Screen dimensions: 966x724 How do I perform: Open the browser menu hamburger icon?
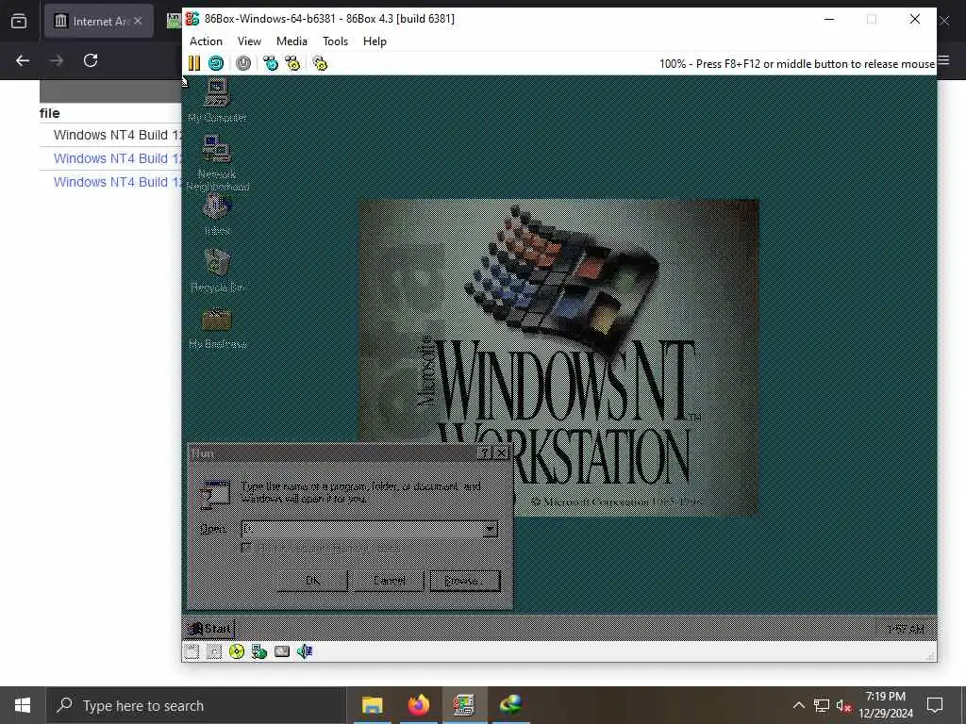click(x=944, y=60)
